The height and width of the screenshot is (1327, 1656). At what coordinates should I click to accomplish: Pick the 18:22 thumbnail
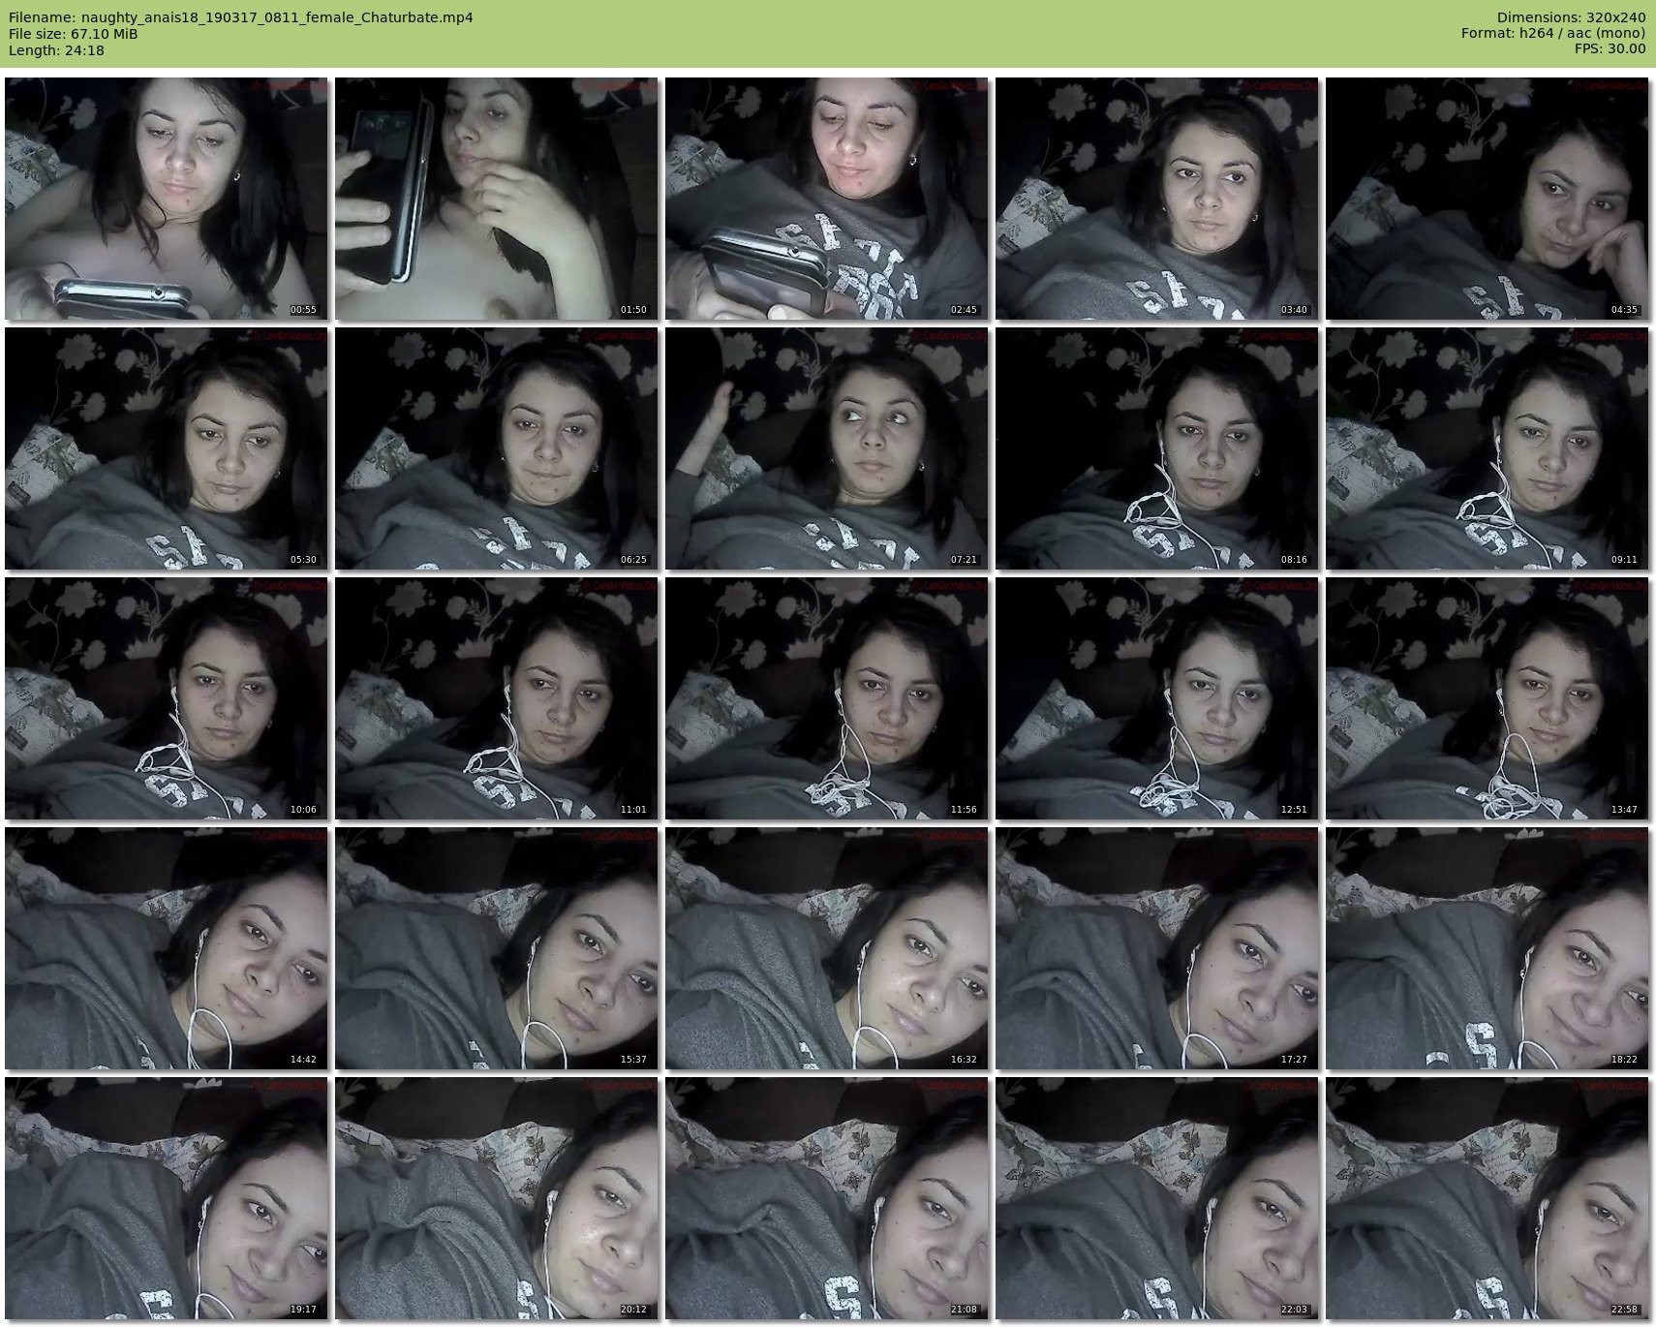tap(1487, 948)
